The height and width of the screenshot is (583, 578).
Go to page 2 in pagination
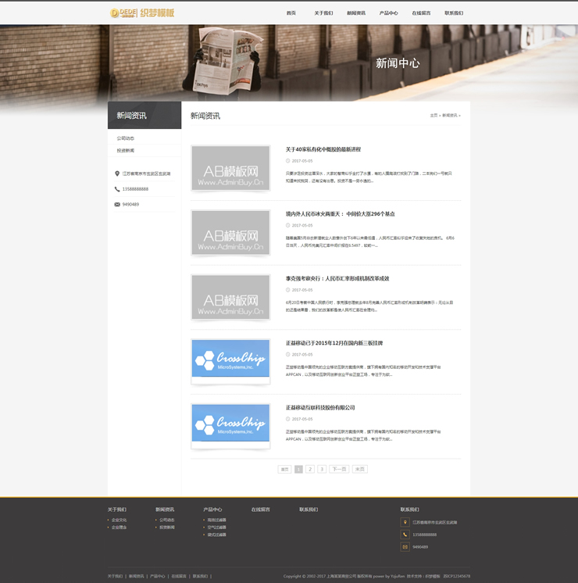(x=310, y=469)
